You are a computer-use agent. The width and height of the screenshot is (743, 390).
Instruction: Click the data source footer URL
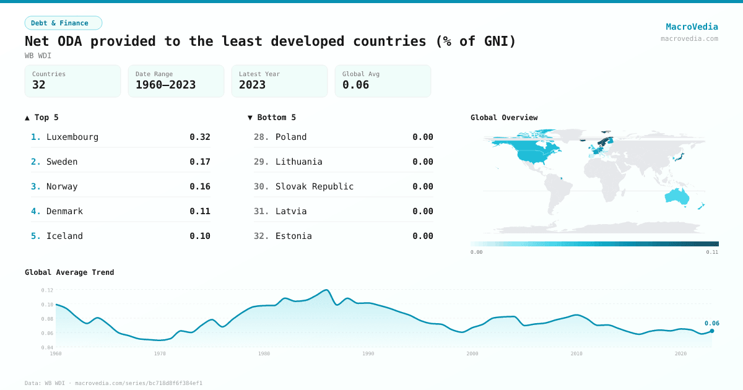(139, 383)
